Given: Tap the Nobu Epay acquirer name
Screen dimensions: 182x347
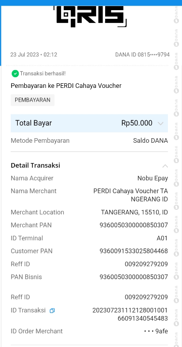Looking at the screenshot, I should [x=153, y=178].
